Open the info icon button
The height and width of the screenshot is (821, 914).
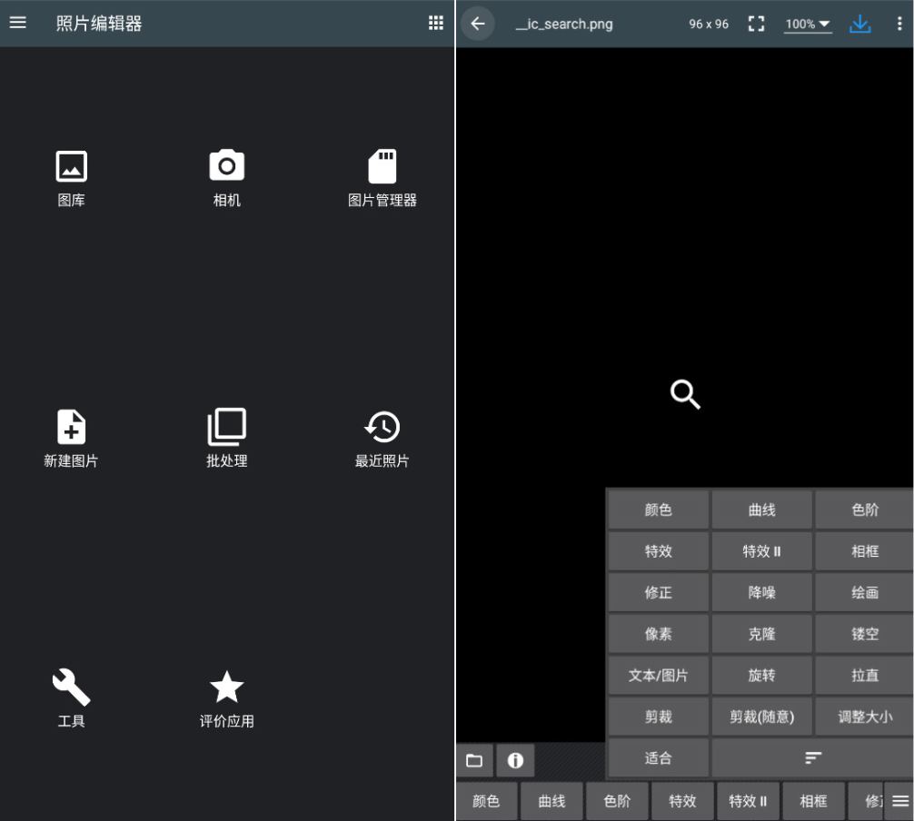coord(515,760)
